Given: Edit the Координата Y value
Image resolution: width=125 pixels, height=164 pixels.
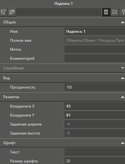Looking at the screenshot, I should [x=94, y=115].
